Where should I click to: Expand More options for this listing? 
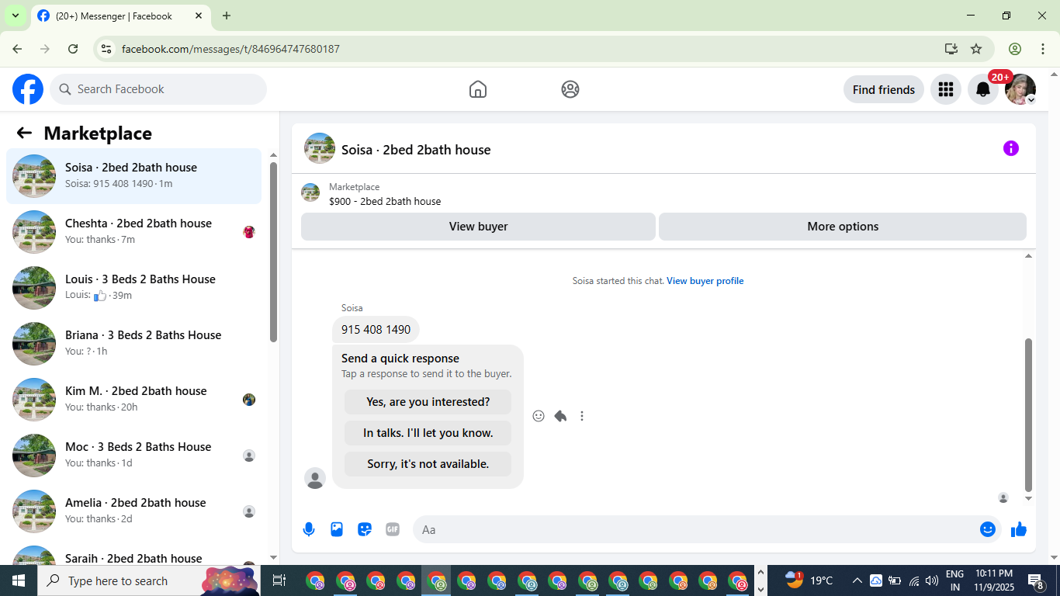pos(843,227)
